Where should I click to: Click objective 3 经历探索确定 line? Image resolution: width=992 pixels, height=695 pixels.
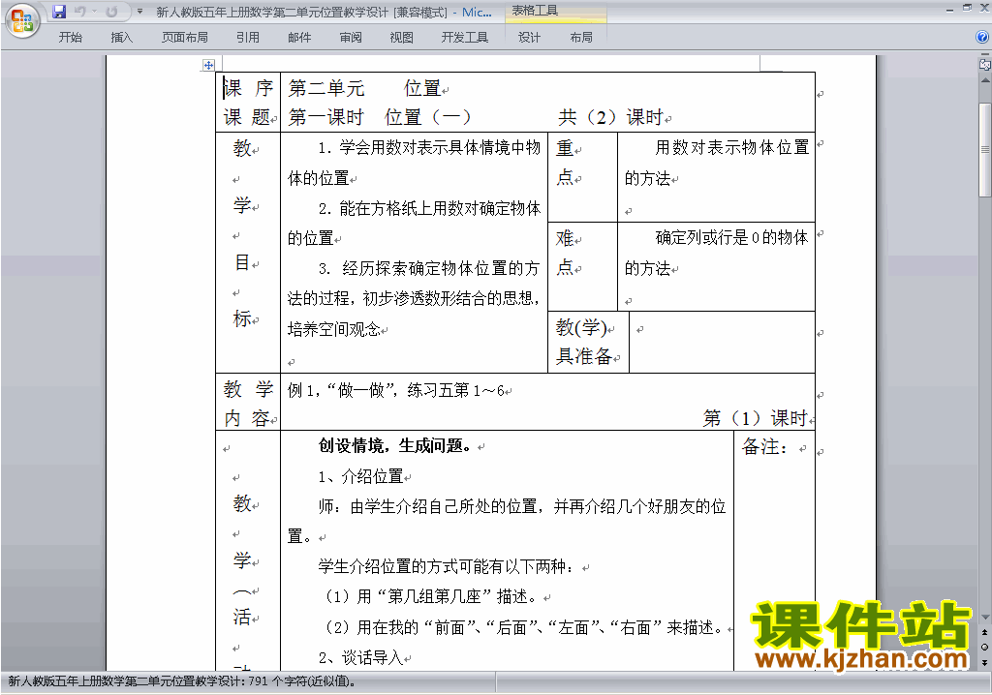429,268
